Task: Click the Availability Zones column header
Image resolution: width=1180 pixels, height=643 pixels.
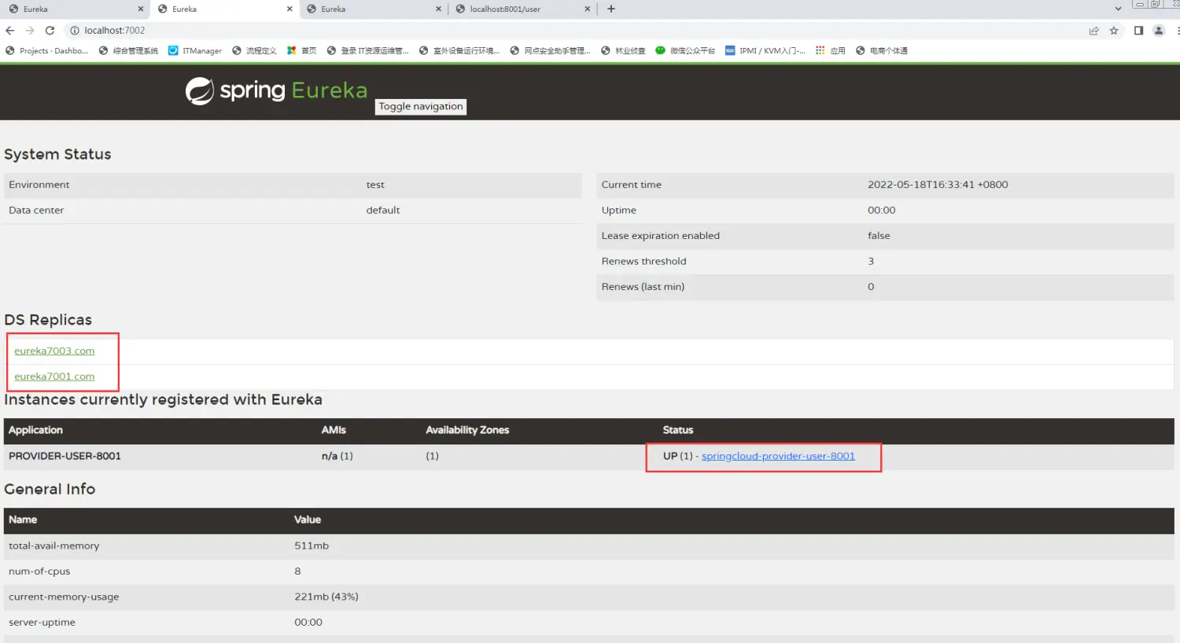Action: [467, 430]
